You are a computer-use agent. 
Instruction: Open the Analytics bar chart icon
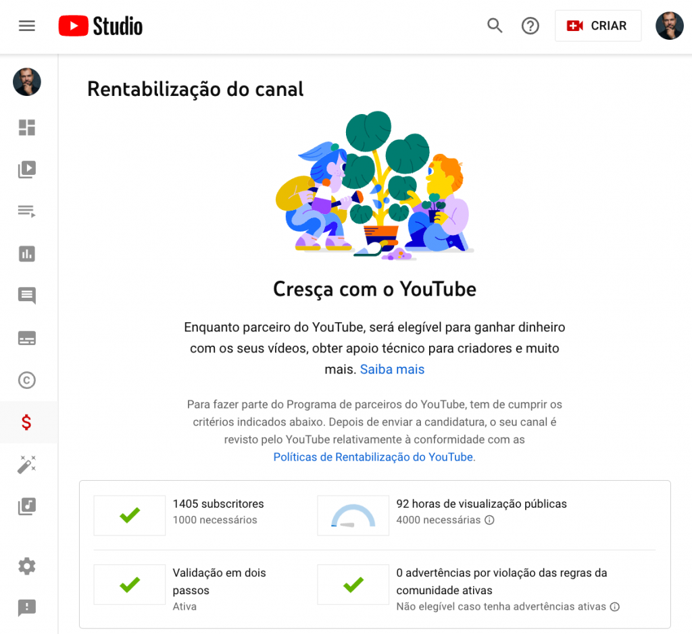pyautogui.click(x=27, y=254)
